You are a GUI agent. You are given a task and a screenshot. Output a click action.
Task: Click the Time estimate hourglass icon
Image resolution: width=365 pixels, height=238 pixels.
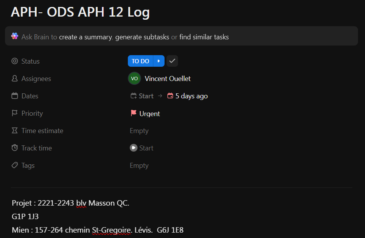point(15,131)
